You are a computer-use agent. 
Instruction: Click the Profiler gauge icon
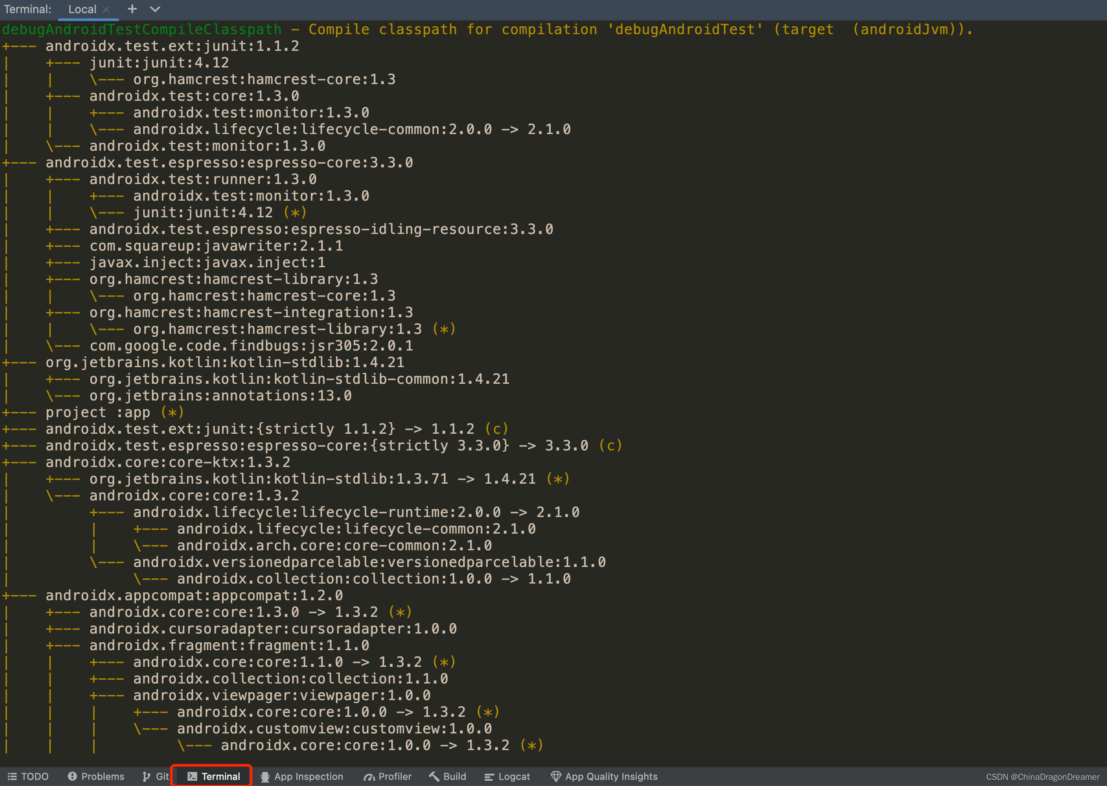click(x=369, y=777)
